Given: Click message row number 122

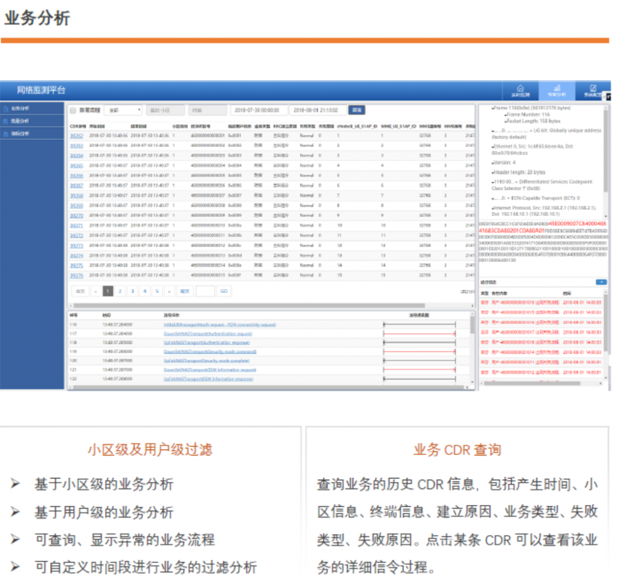Looking at the screenshot, I should click(73, 379).
